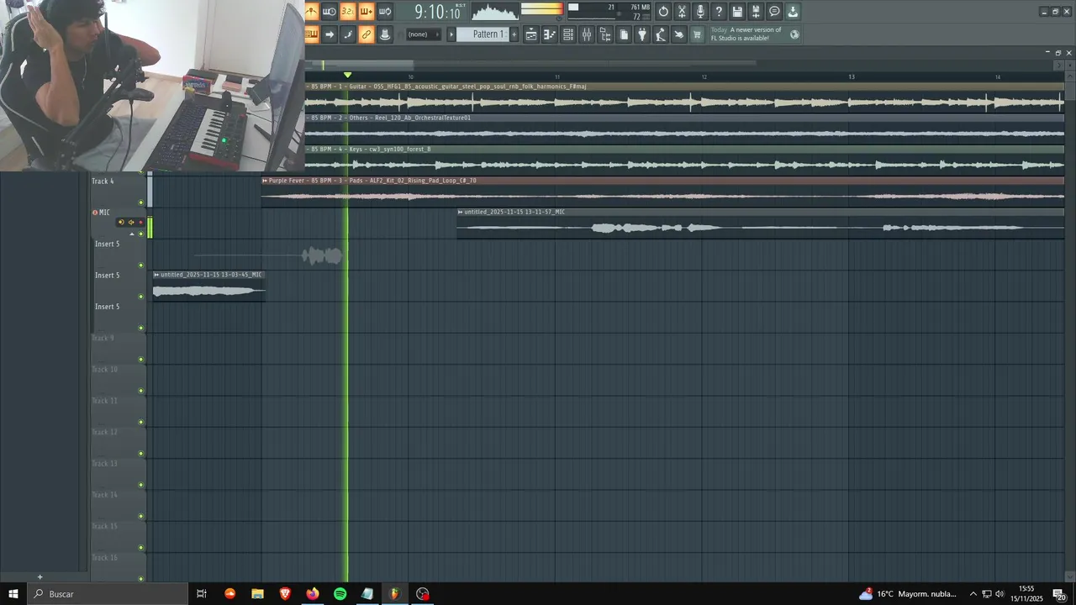The height and width of the screenshot is (605, 1076).
Task: Open the Playlist view icon
Action: [531, 34]
